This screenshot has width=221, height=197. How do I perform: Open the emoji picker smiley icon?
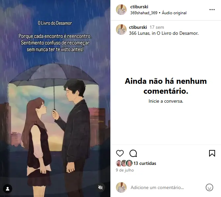coord(209,187)
